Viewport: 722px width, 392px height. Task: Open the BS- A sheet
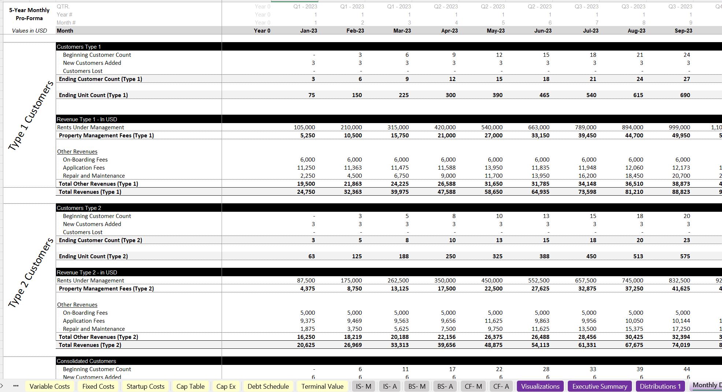(x=445, y=386)
